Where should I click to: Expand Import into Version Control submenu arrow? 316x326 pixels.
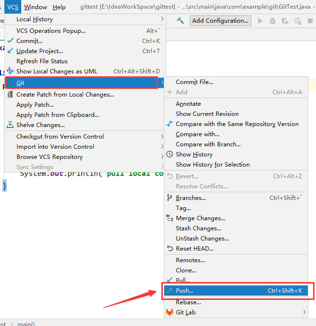162,146
